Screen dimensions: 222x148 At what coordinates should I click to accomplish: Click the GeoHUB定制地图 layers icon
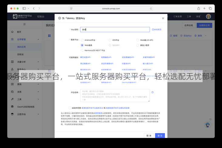12,107
